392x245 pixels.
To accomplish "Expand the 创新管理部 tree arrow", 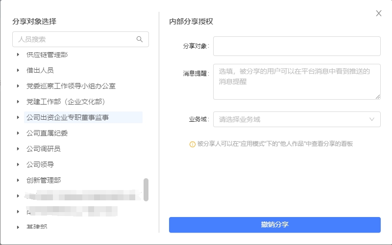I will coord(18,180).
